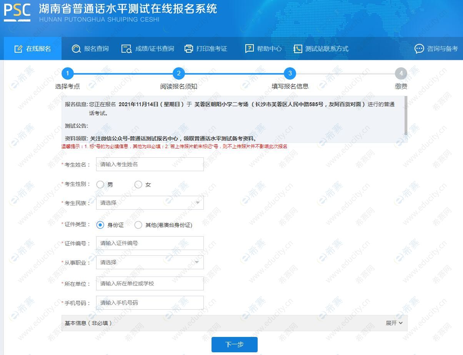This screenshot has width=463, height=355.
Task: Select the 男 gender radio button
Action: pos(100,184)
